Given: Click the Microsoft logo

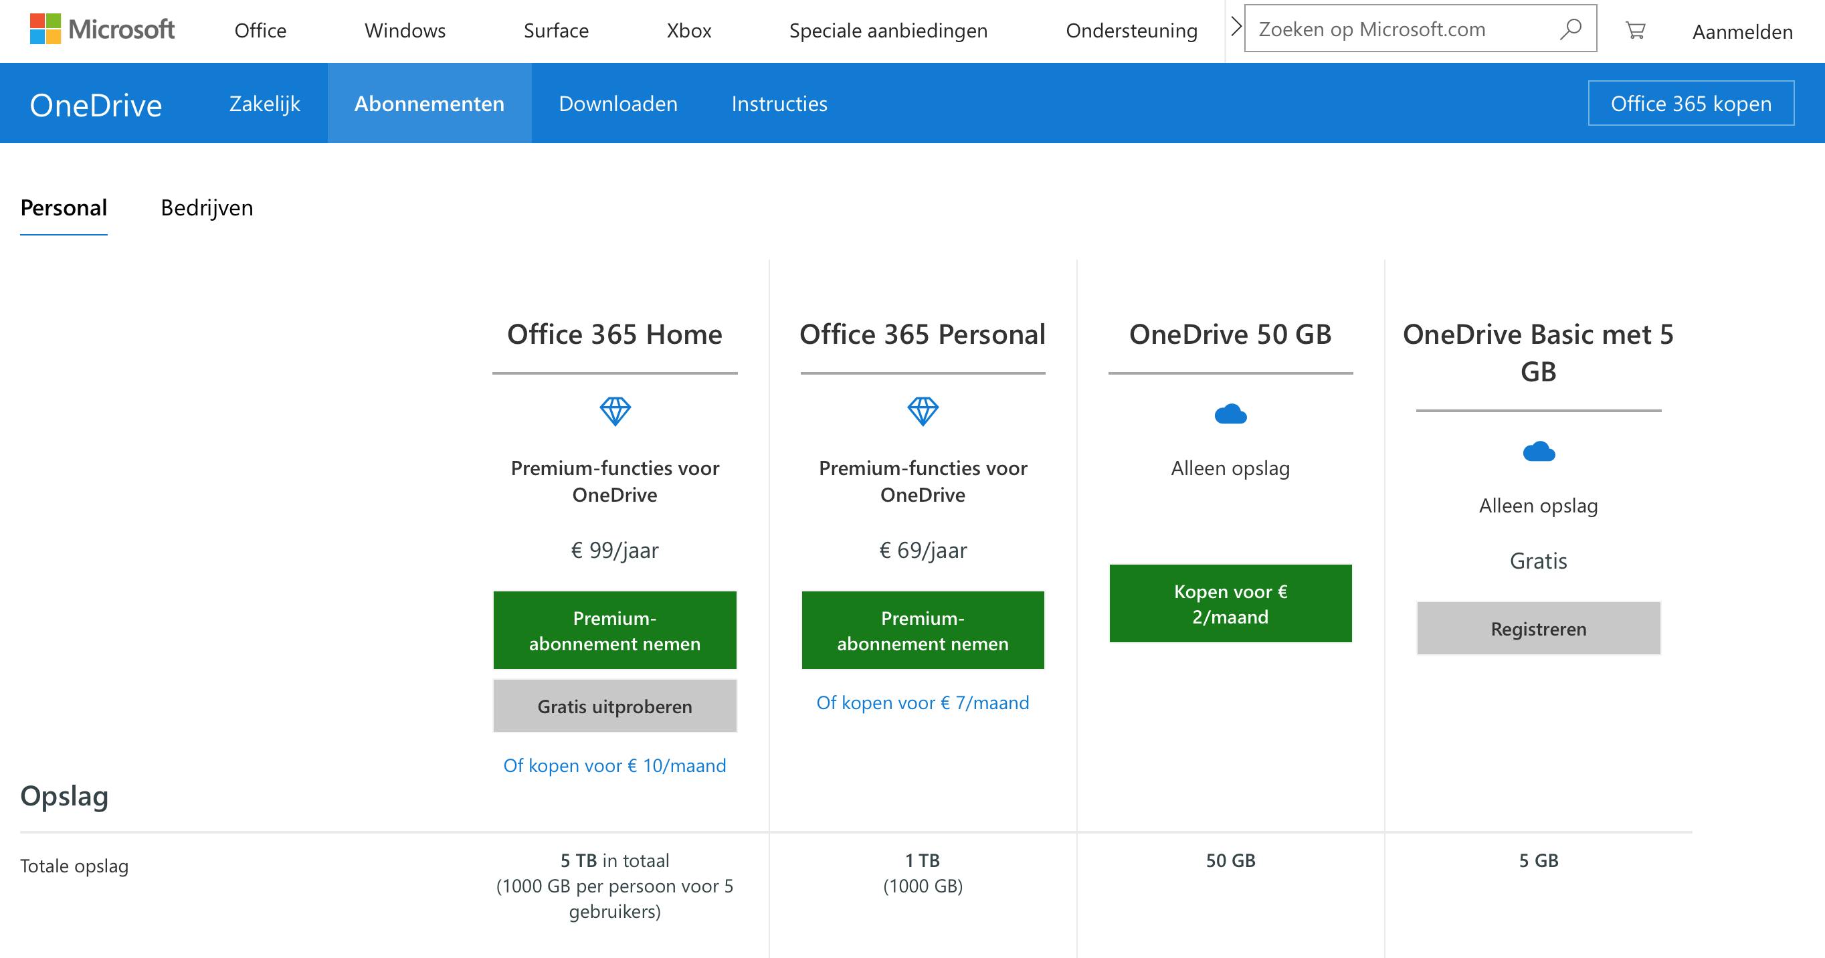Looking at the screenshot, I should click(102, 29).
